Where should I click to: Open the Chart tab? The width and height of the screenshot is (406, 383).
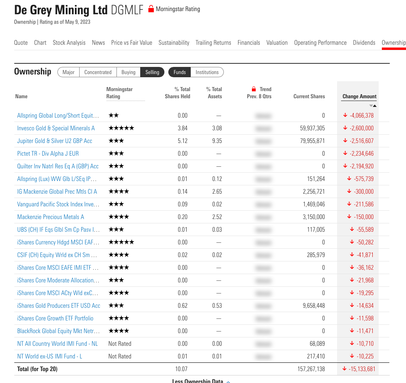click(x=40, y=42)
